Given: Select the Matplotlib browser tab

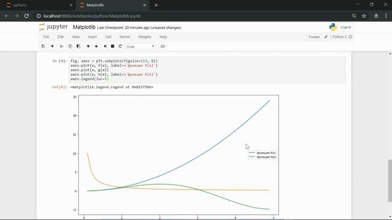Looking at the screenshot, I should click(x=112, y=5).
